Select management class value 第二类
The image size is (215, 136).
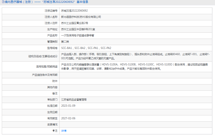65,42
